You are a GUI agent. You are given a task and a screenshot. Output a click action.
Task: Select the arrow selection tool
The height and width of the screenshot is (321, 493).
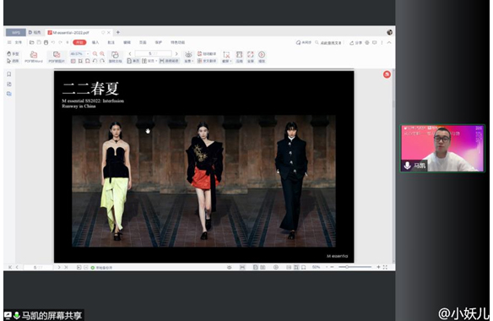13,61
